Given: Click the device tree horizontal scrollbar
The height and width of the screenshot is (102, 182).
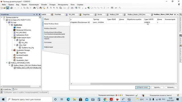Looking at the screenshot, I should 16,86.
